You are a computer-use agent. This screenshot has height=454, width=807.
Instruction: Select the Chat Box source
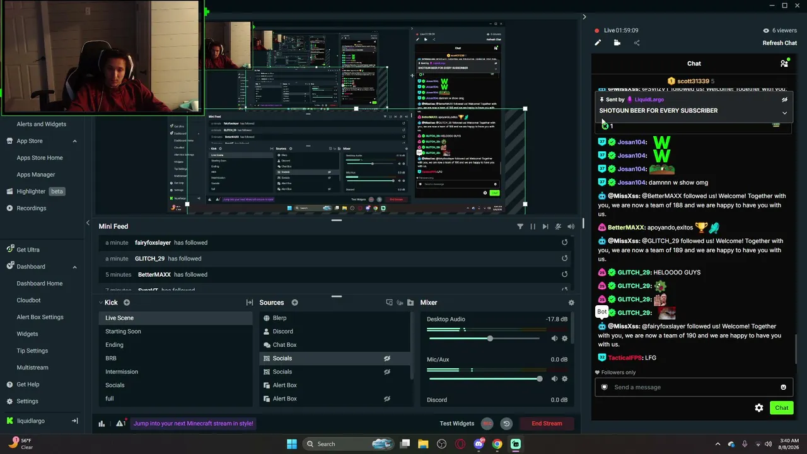(x=335, y=345)
